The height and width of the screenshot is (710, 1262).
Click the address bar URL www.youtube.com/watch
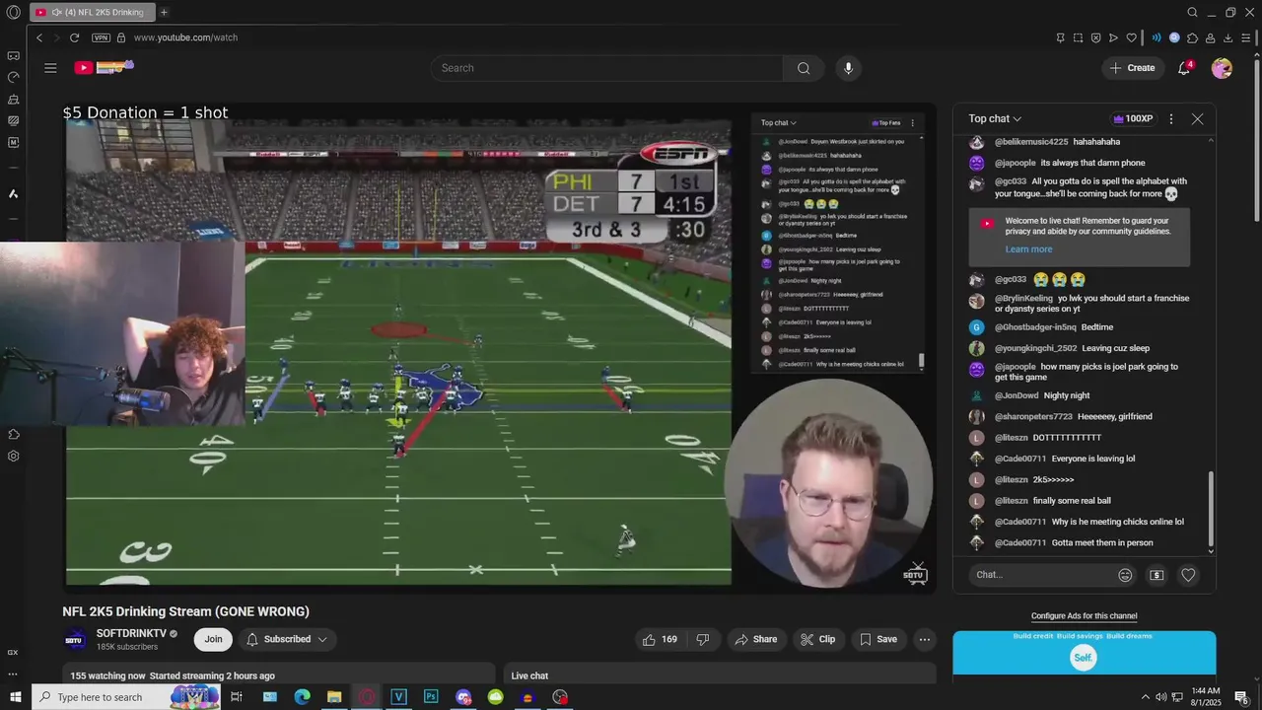click(x=185, y=37)
